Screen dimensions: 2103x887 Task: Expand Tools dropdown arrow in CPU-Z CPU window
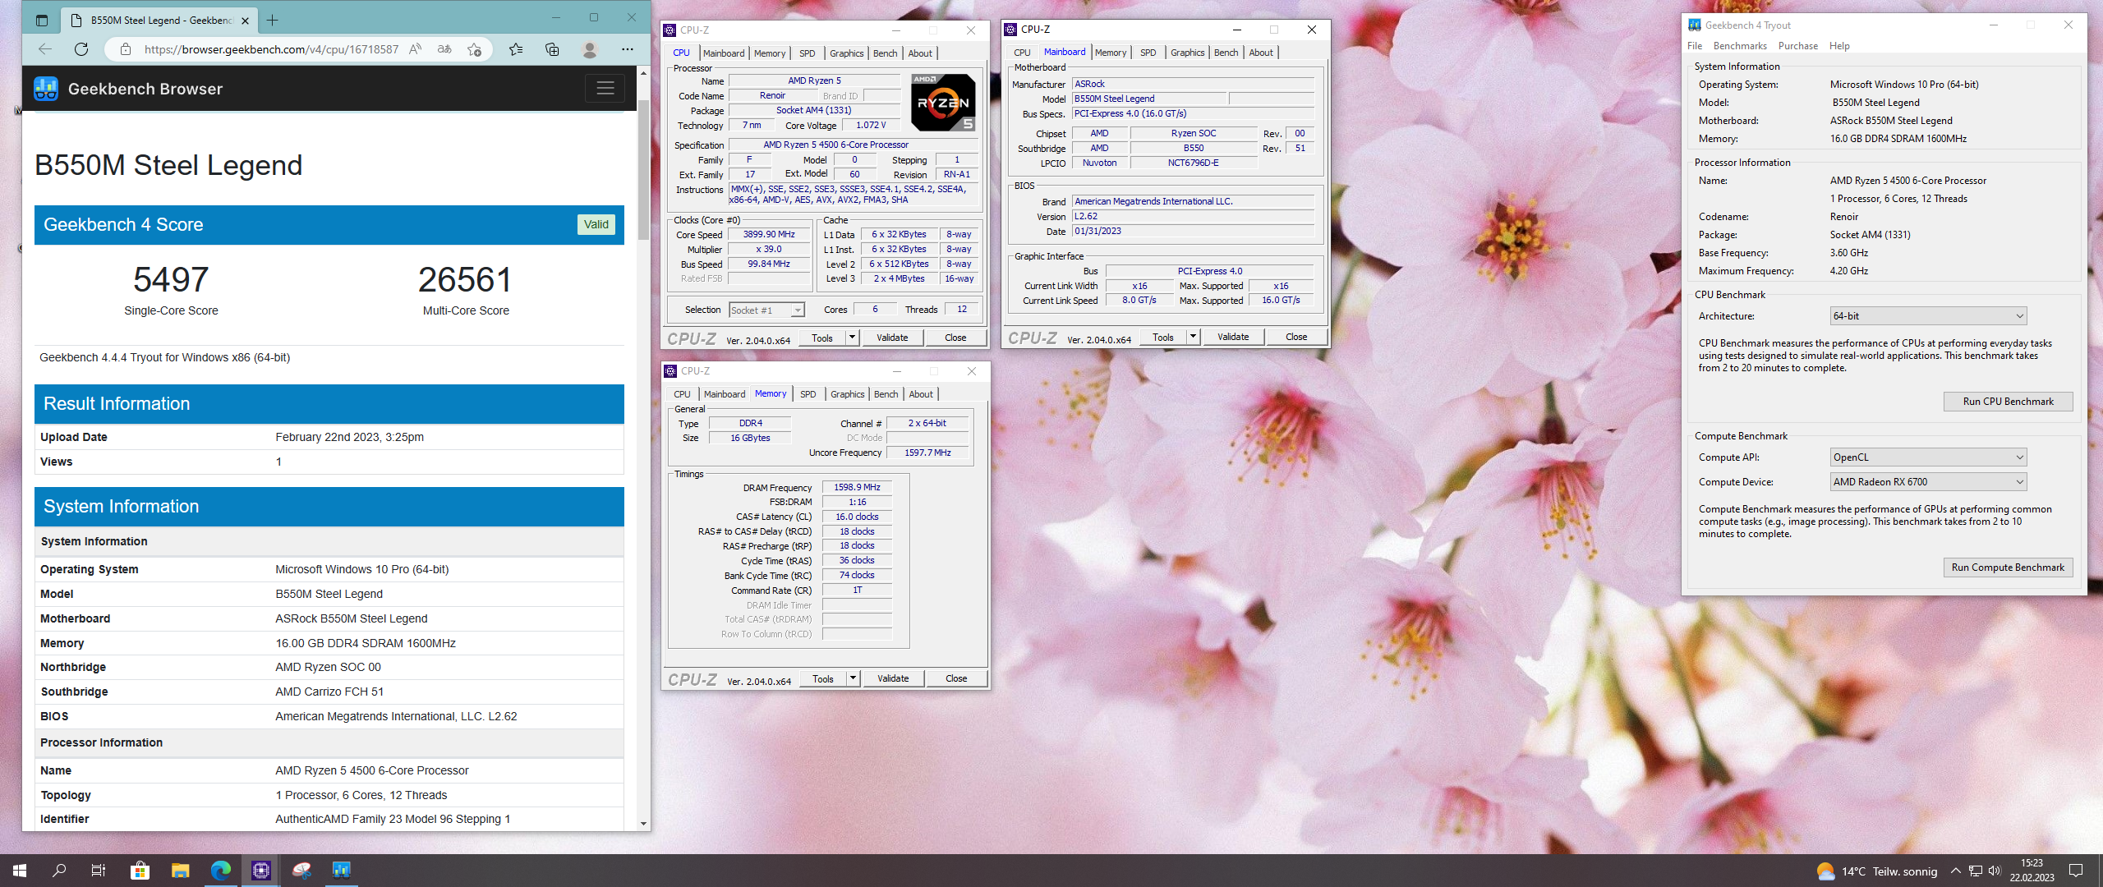852,338
